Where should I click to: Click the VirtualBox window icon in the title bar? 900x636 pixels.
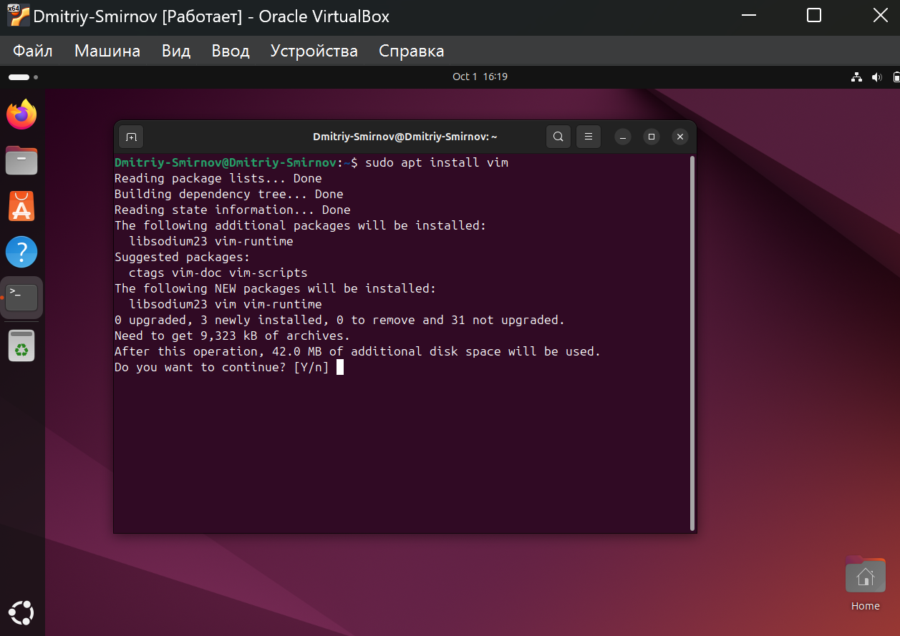click(x=18, y=15)
